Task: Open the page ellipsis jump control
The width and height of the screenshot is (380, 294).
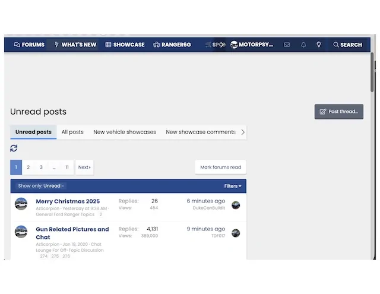Action: click(x=54, y=167)
